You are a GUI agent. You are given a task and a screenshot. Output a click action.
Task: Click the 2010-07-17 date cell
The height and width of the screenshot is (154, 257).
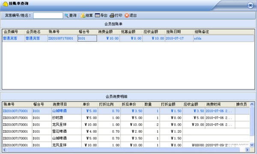pos(179,38)
